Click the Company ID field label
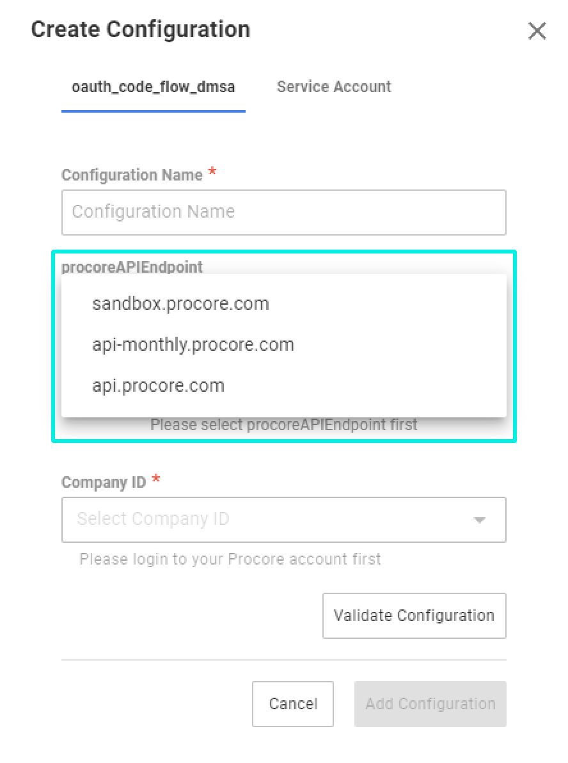This screenshot has height=763, width=568. [104, 483]
